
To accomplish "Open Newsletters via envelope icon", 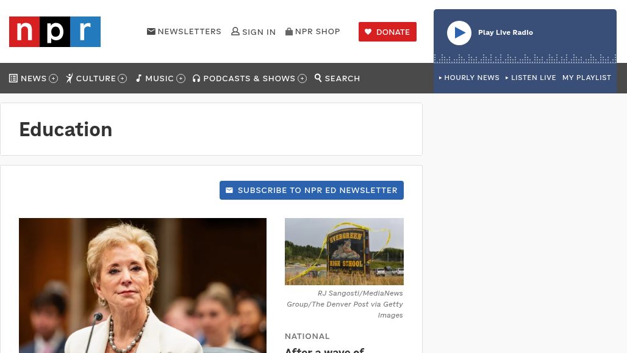I will point(151,32).
